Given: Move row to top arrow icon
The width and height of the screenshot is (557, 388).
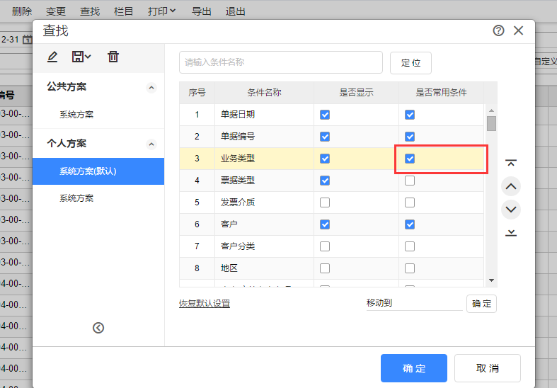Looking at the screenshot, I should (x=511, y=164).
